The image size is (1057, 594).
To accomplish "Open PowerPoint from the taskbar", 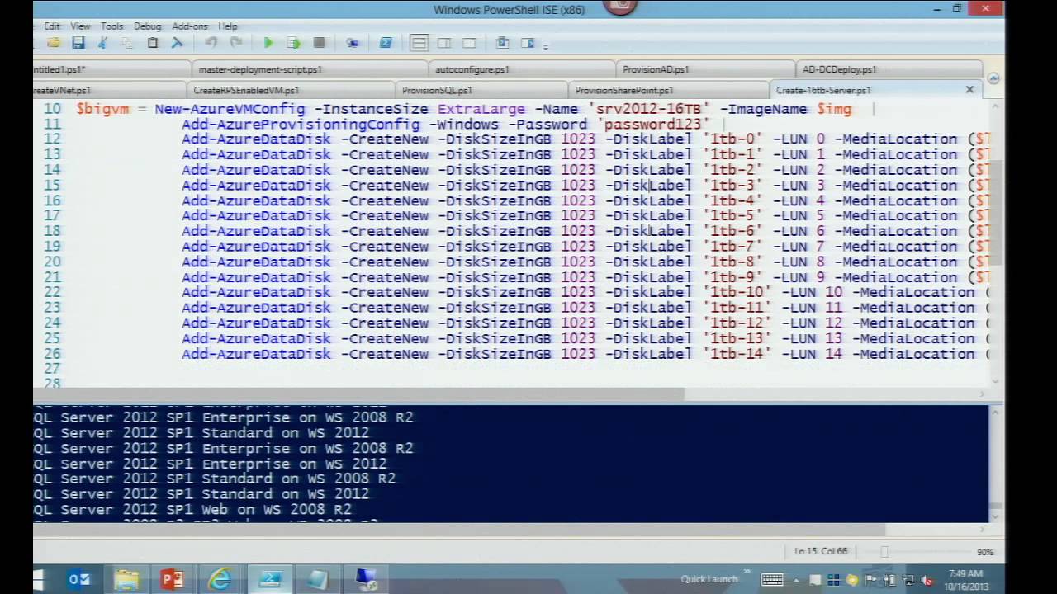I will click(173, 580).
